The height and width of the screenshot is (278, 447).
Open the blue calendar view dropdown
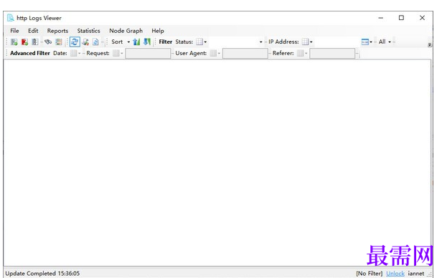click(367, 42)
